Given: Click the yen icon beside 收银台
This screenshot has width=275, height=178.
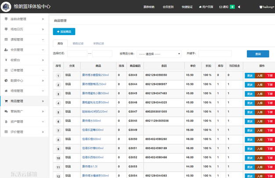Looking at the screenshot, I should (6, 60).
